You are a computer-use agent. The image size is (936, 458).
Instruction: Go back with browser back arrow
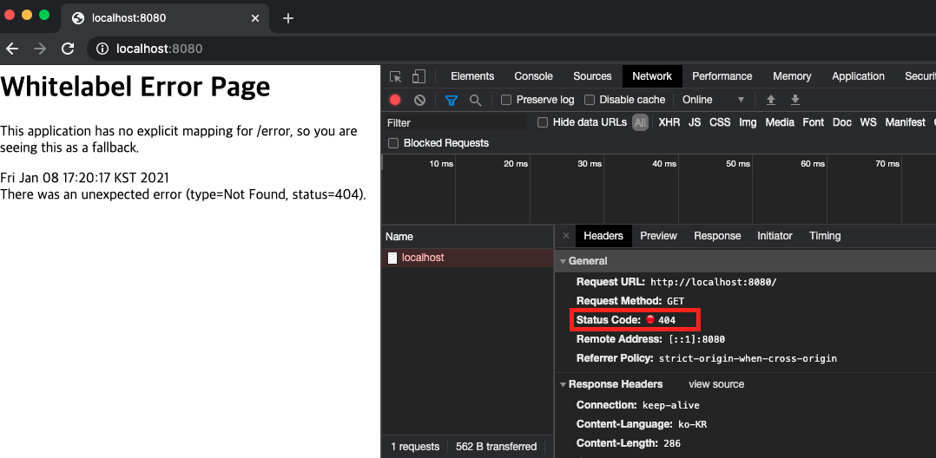(x=12, y=49)
